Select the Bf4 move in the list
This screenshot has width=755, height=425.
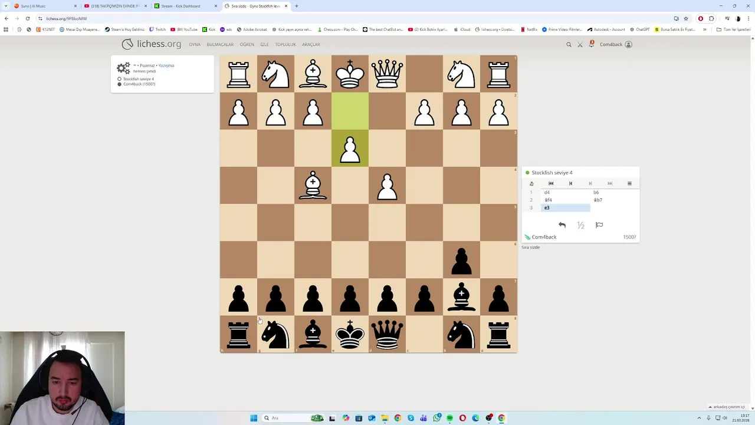coord(565,200)
